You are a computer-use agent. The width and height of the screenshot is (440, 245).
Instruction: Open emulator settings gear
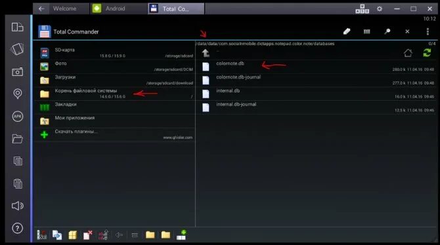point(380,9)
